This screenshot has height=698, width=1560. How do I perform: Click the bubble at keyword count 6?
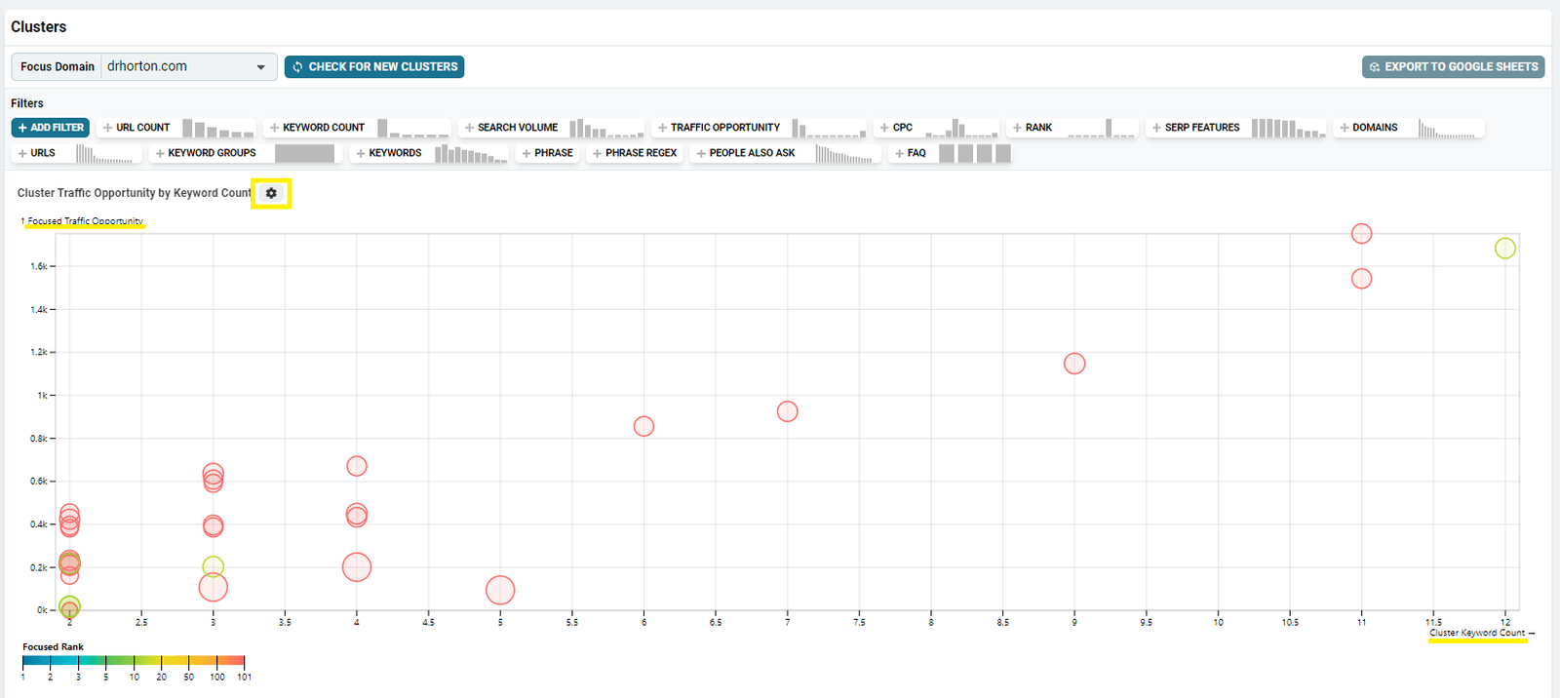[643, 426]
